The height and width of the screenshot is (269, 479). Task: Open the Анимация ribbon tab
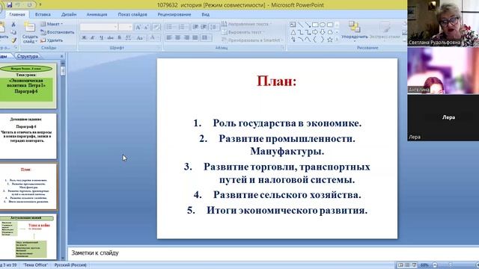click(x=97, y=14)
